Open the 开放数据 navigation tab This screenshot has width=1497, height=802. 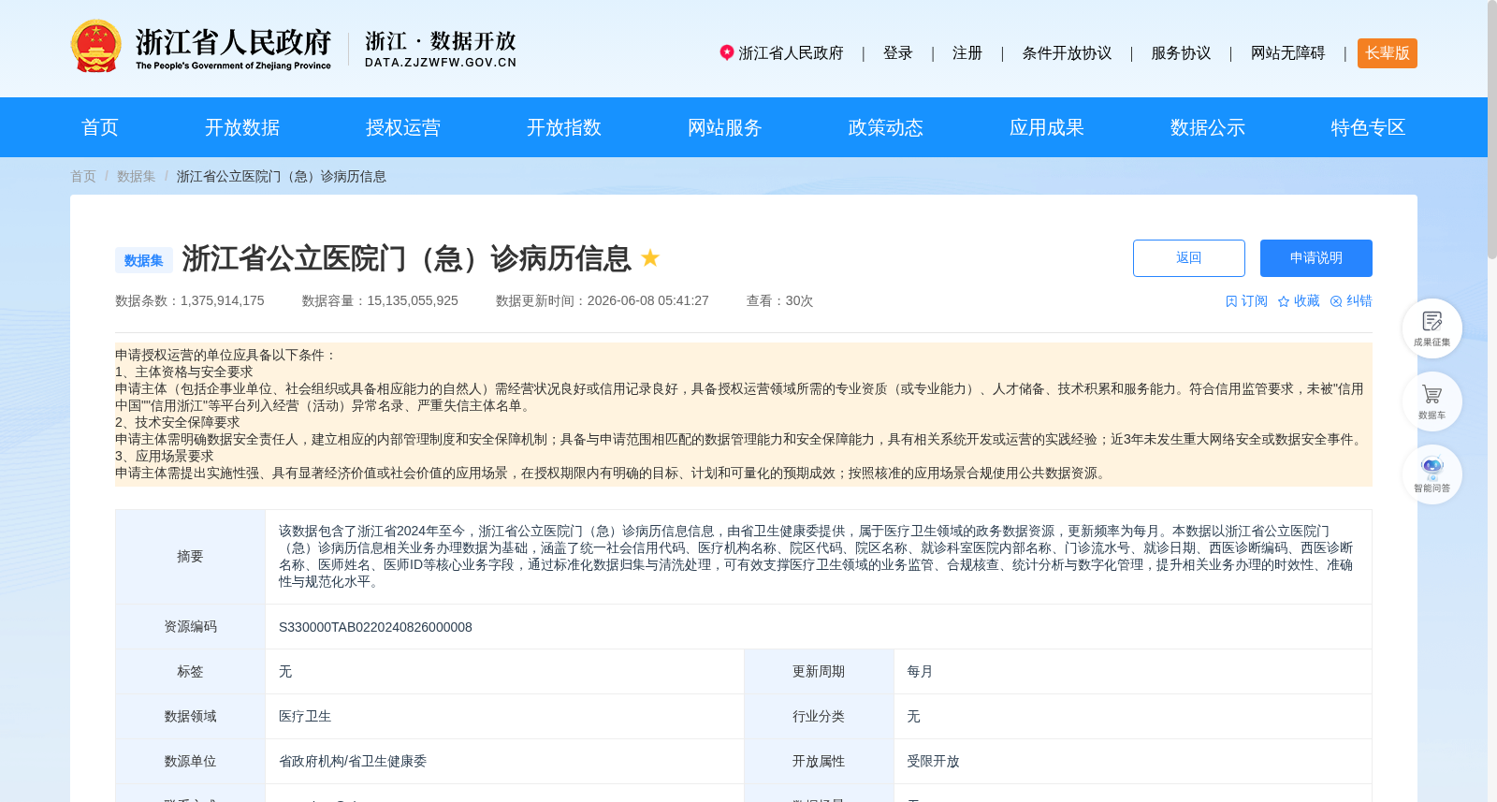click(242, 127)
